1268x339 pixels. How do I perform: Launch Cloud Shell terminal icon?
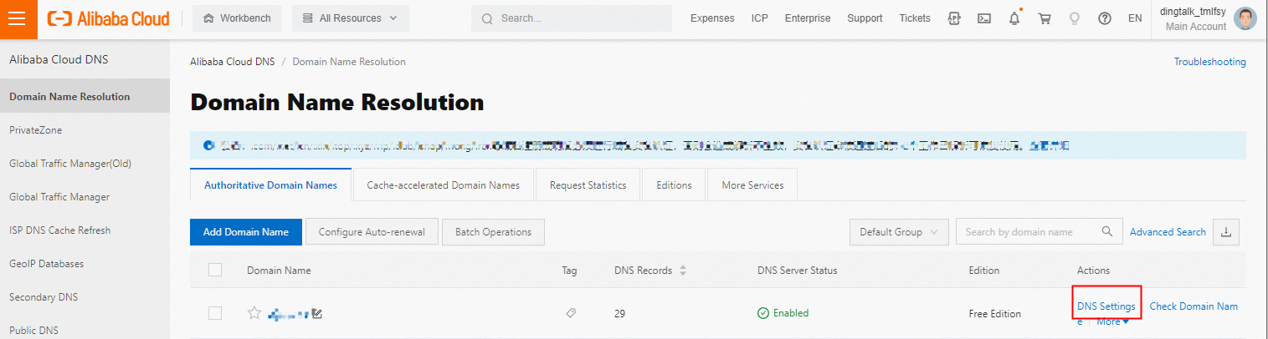(984, 18)
